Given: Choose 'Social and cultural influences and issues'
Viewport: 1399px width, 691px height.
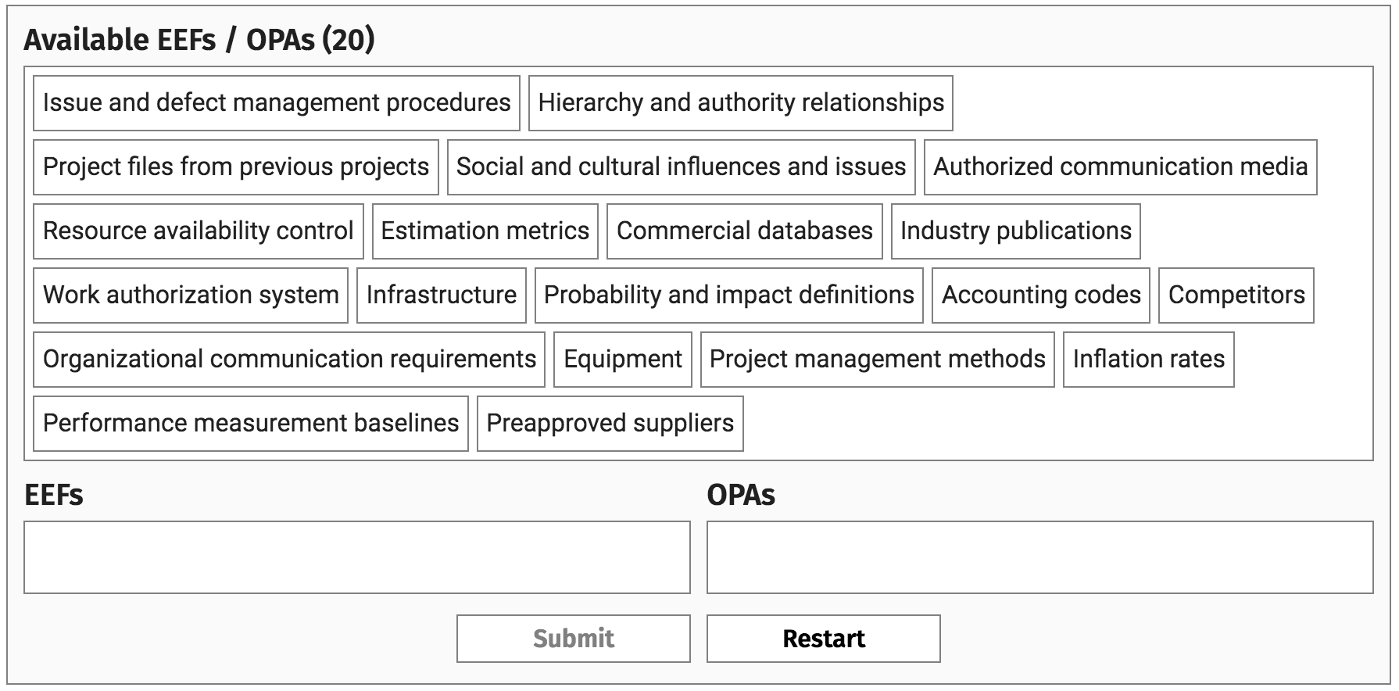Looking at the screenshot, I should tap(681, 167).
